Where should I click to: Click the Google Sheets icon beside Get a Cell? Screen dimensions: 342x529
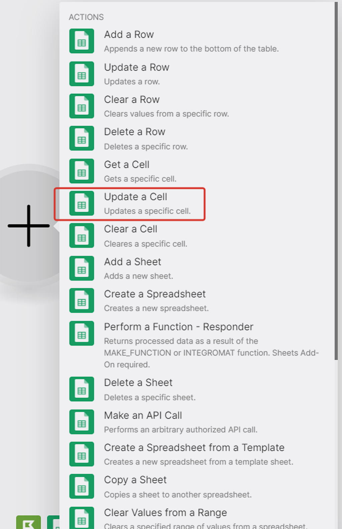[x=81, y=171]
